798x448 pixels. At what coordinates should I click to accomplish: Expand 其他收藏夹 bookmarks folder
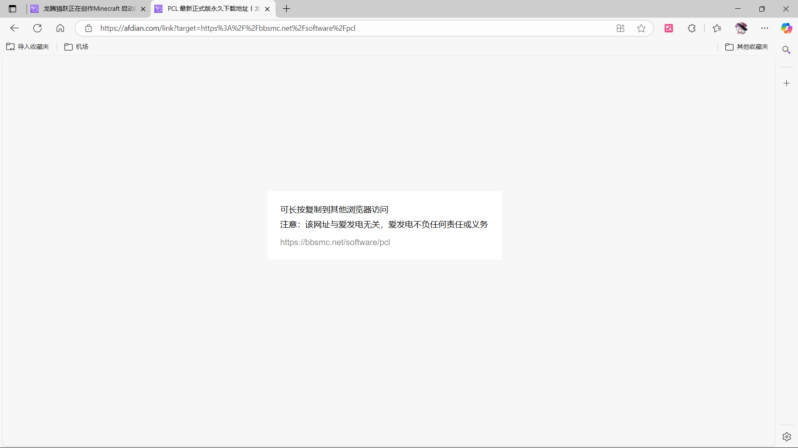click(747, 47)
